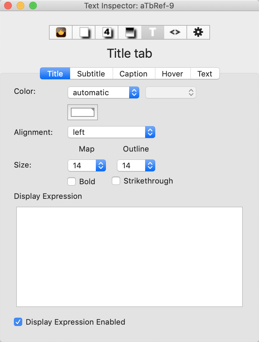The width and height of the screenshot is (259, 342).
Task: Select the Quickstamp inspector icon
Action: click(x=83, y=32)
